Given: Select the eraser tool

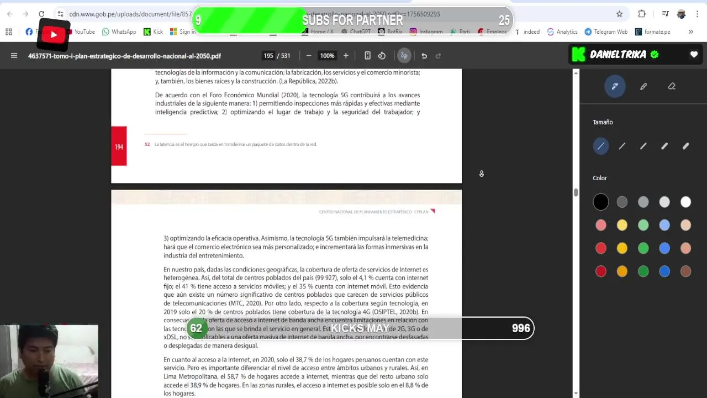Looking at the screenshot, I should (672, 86).
